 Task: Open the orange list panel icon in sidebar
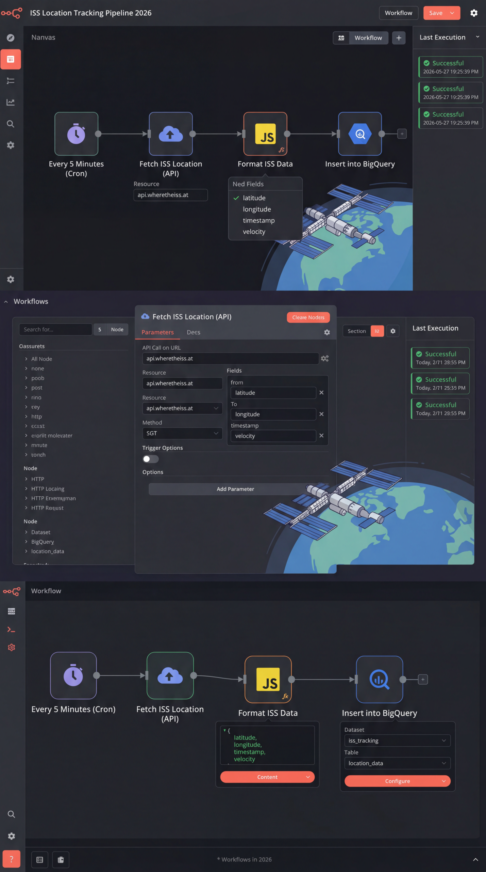11,59
